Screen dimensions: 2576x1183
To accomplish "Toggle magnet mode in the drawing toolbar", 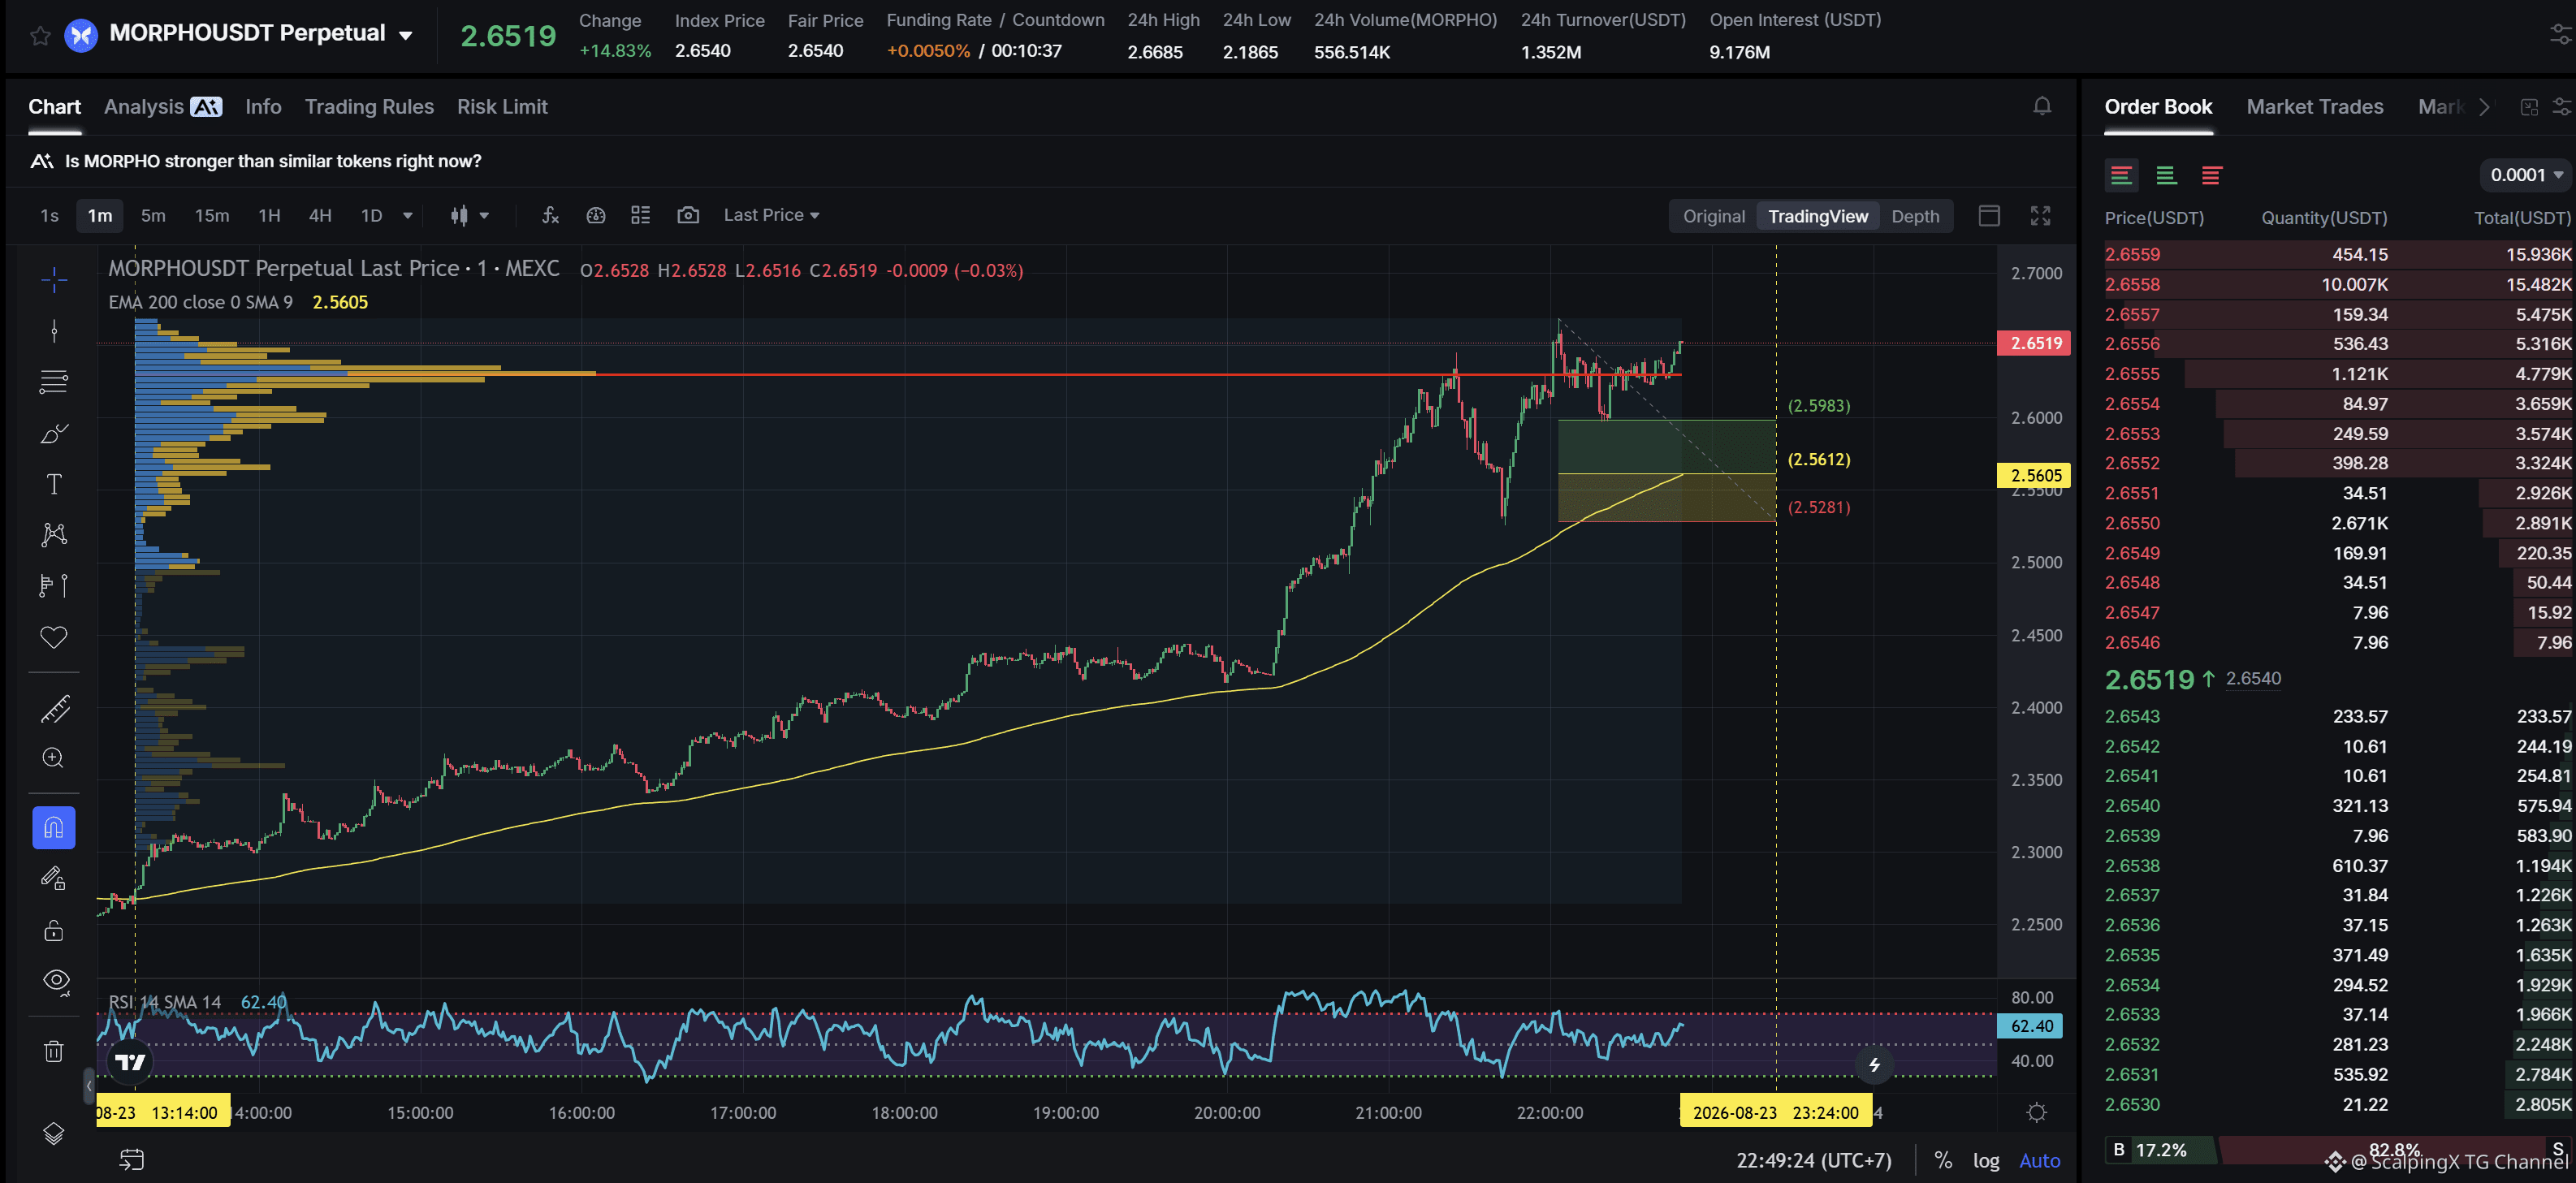I will [54, 828].
